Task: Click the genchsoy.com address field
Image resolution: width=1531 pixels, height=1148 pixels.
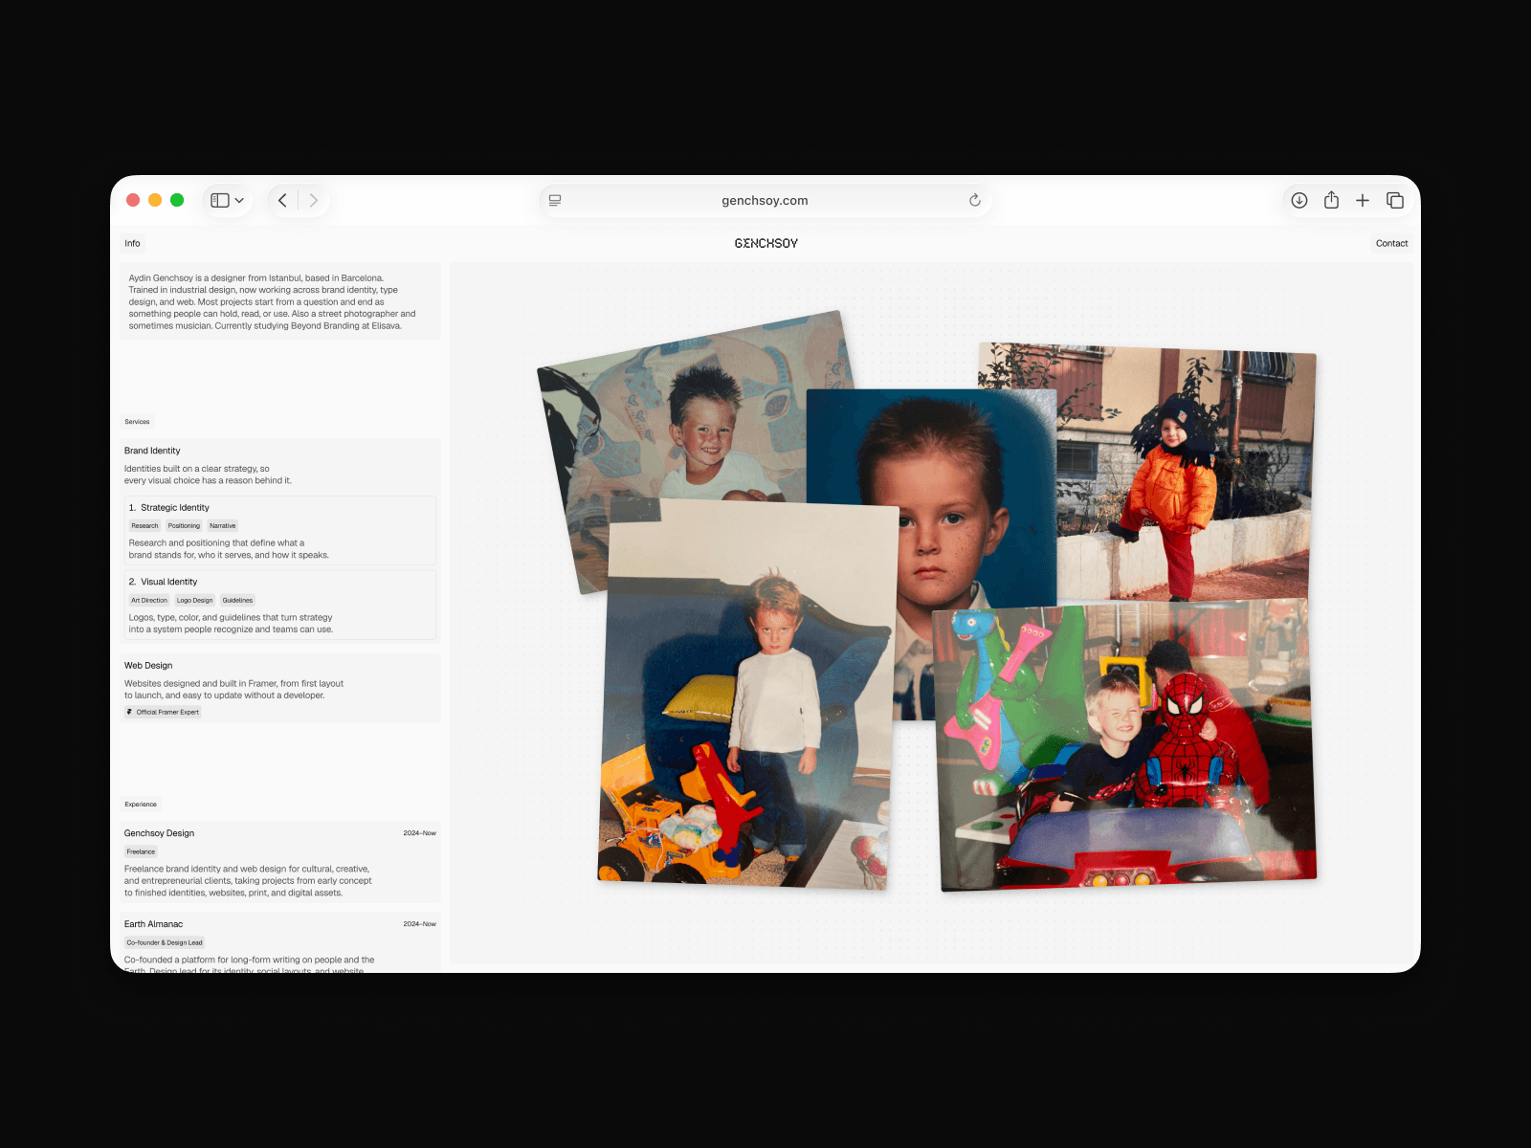Action: pos(765,200)
